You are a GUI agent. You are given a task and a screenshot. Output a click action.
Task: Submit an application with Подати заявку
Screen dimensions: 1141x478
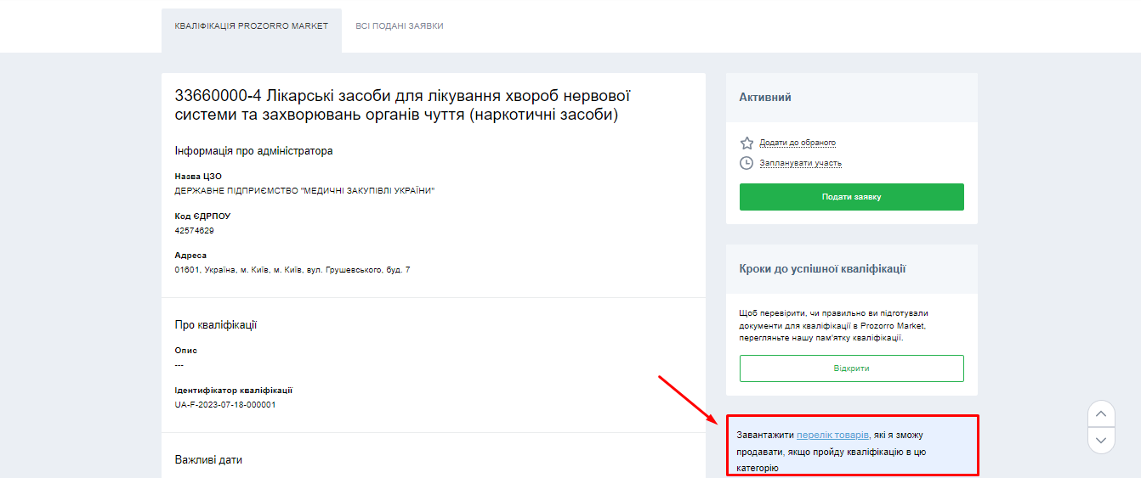tap(851, 197)
